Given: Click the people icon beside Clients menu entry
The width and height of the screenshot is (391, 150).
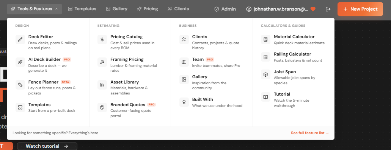Looking at the screenshot, I should (x=184, y=40).
